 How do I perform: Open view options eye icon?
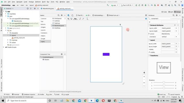68,19
